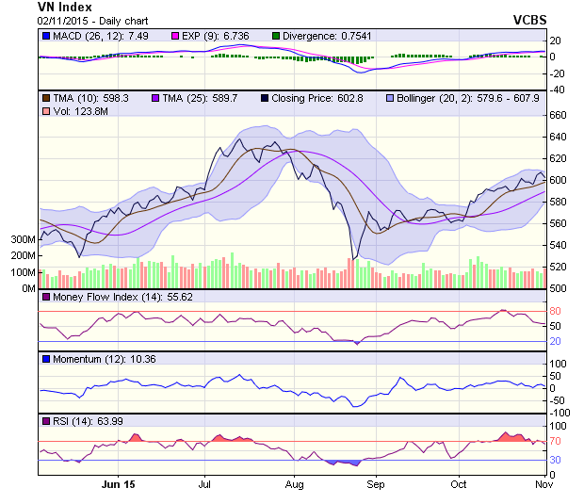Click the Oct label on time axis
This screenshot has height=504, width=584.
[459, 484]
